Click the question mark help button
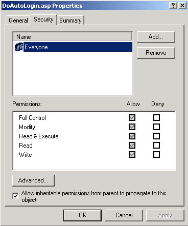The image size is (188, 226). pyautogui.click(x=173, y=6)
